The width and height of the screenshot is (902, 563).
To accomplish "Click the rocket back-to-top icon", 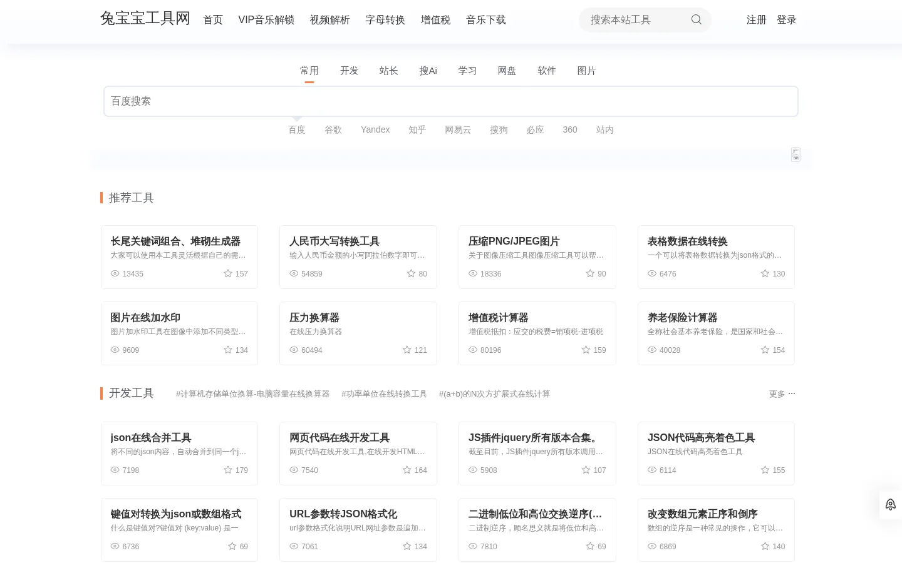I will click(x=891, y=504).
